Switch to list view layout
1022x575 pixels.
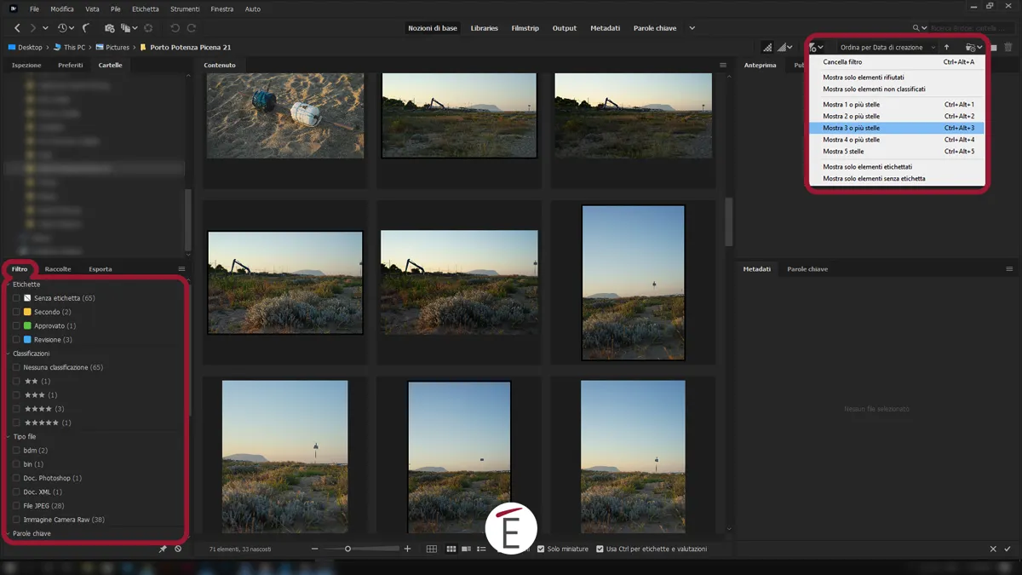[481, 549]
